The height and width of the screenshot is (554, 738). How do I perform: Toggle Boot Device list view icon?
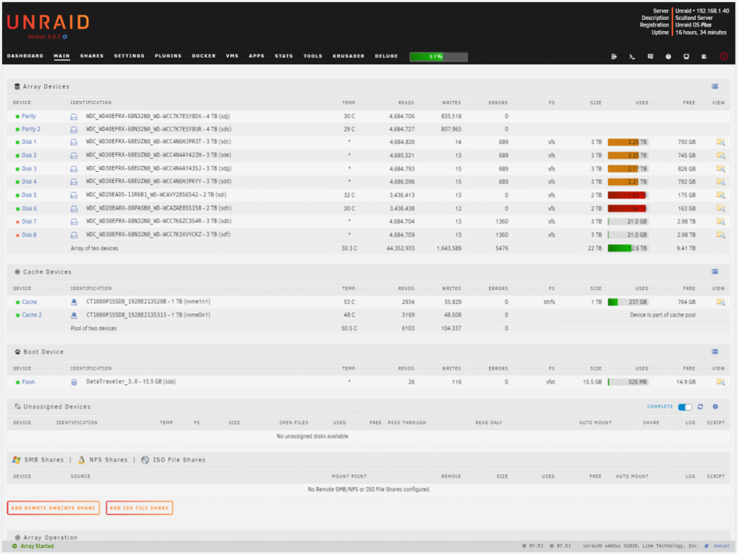click(715, 352)
